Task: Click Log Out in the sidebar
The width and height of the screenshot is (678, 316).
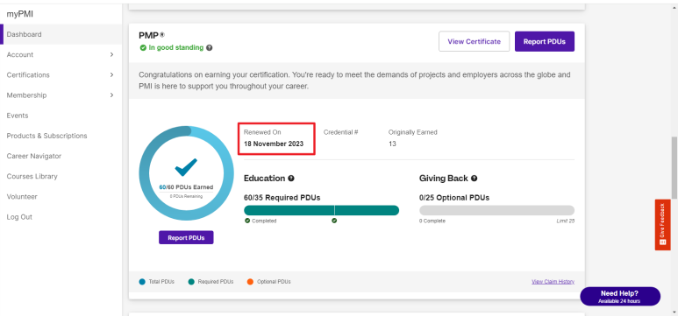Action: click(19, 217)
